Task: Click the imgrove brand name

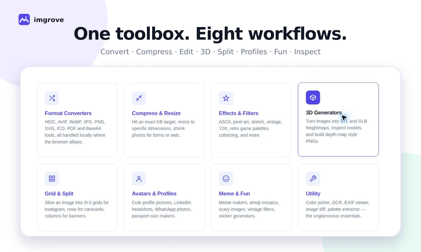Action: (x=49, y=20)
